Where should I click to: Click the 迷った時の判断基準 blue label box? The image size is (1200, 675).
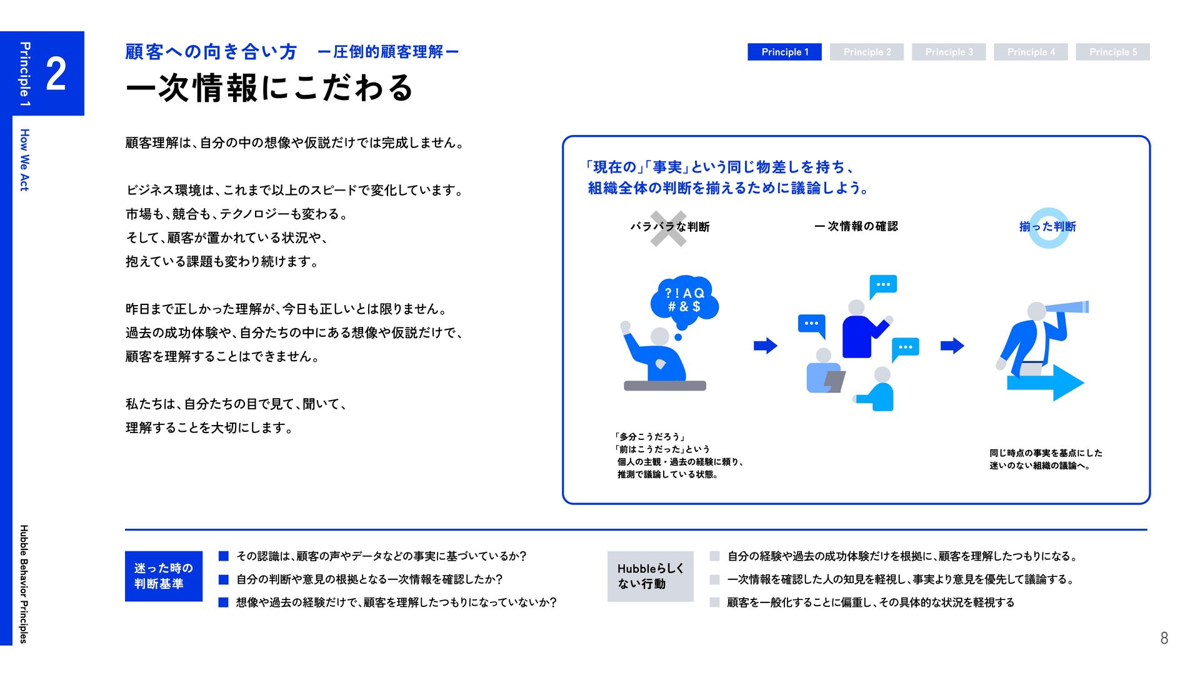[x=164, y=576]
